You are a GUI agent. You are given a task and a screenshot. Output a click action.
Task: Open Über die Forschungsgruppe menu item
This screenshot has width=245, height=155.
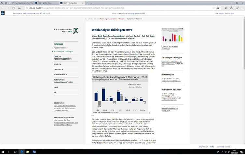pyautogui.click(x=63, y=58)
